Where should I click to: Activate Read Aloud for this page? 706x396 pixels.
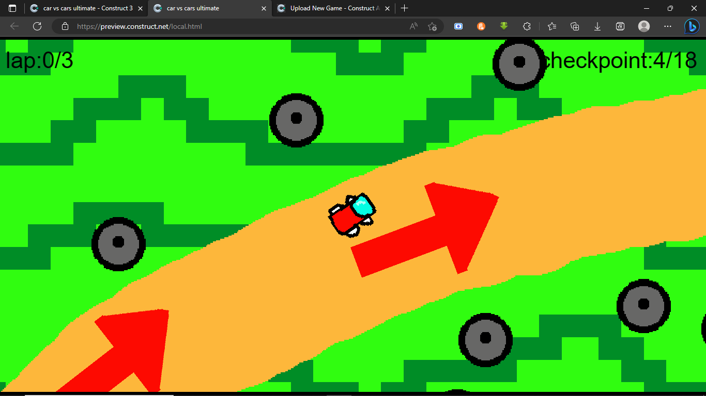[413, 26]
